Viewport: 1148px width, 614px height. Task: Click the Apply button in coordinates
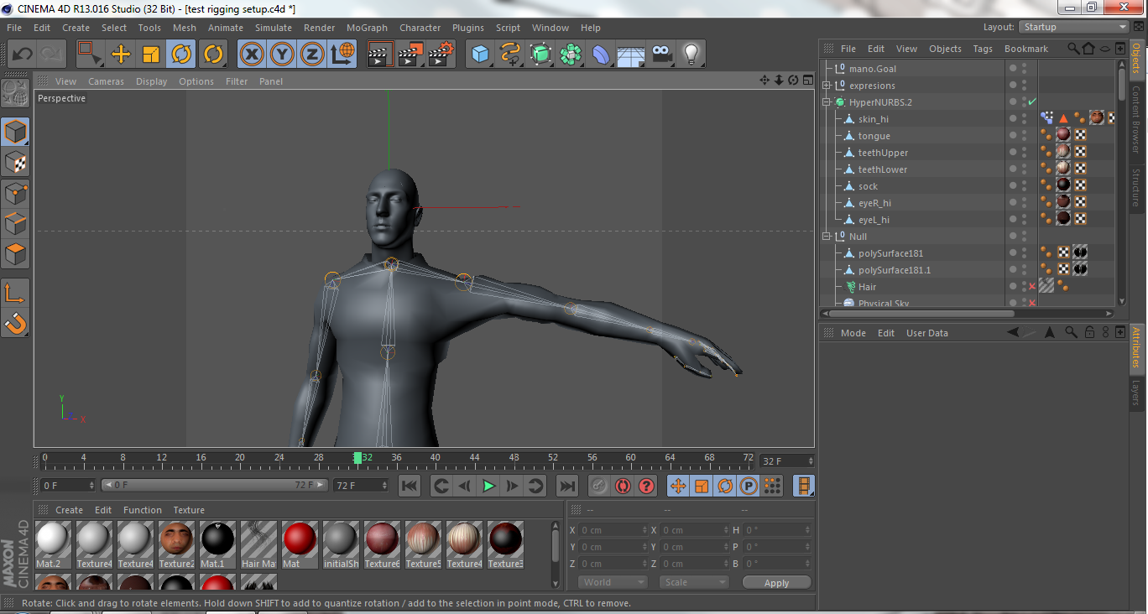tap(776, 582)
